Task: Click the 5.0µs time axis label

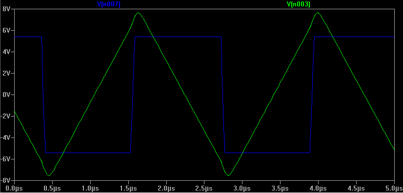Action: (x=394, y=189)
